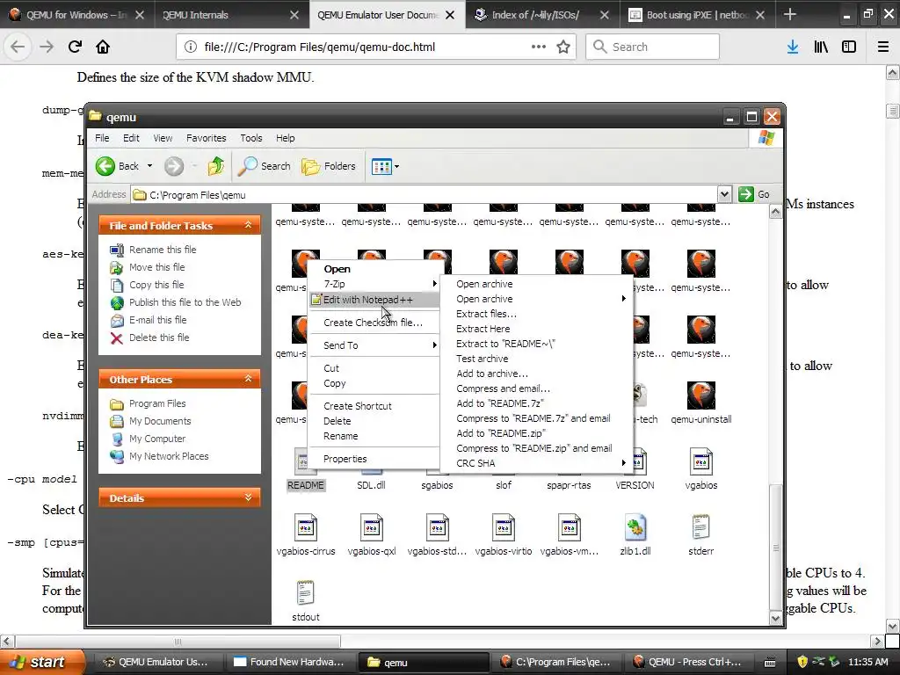The height and width of the screenshot is (675, 900).
Task: Expand the Send To submenu
Action: [374, 345]
